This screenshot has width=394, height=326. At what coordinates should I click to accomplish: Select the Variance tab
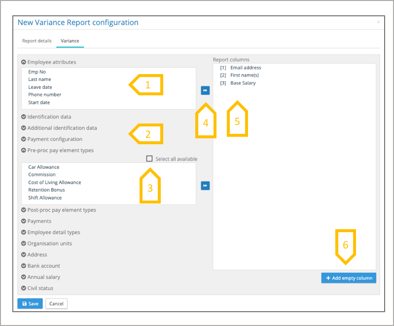(70, 41)
